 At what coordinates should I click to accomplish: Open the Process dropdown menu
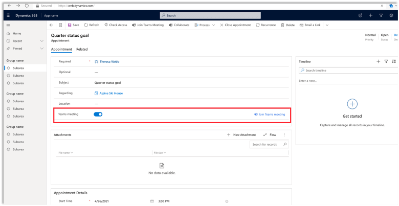[x=206, y=25]
